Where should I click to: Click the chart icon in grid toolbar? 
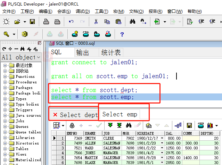210,125
